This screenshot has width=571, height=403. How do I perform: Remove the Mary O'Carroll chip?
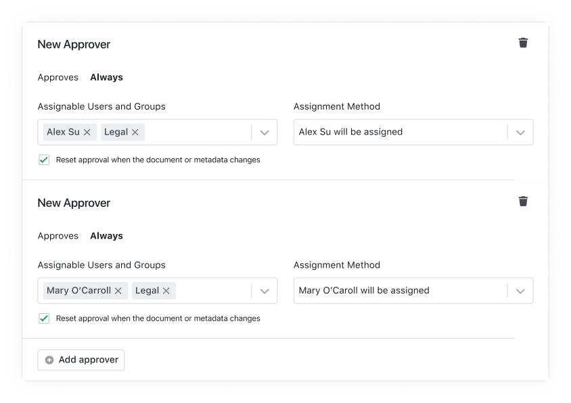[x=118, y=290]
